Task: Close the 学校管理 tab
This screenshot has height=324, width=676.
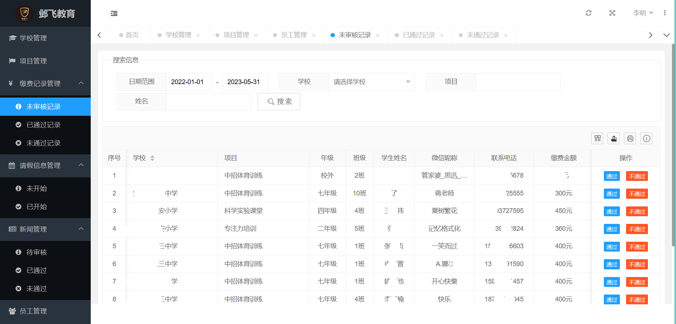Action: pyautogui.click(x=198, y=35)
